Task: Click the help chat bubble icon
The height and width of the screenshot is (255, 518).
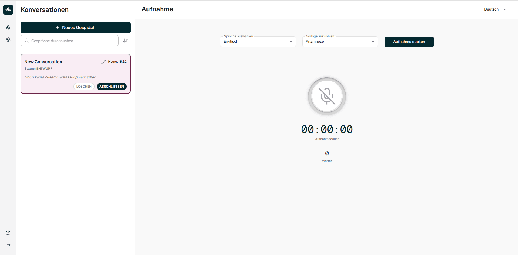Action: (x=8, y=233)
